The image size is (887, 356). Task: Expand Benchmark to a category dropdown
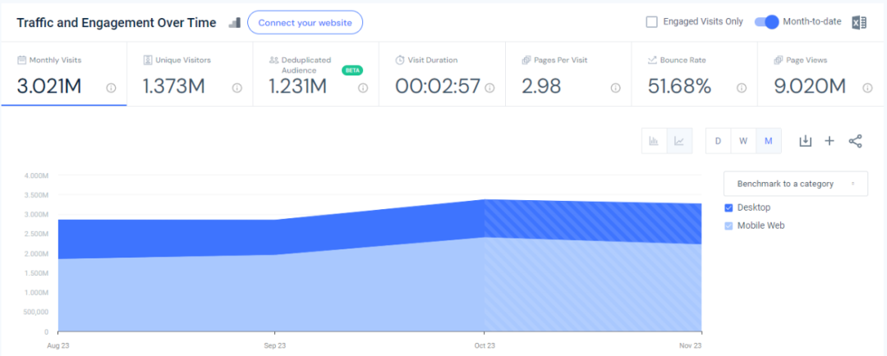(795, 184)
